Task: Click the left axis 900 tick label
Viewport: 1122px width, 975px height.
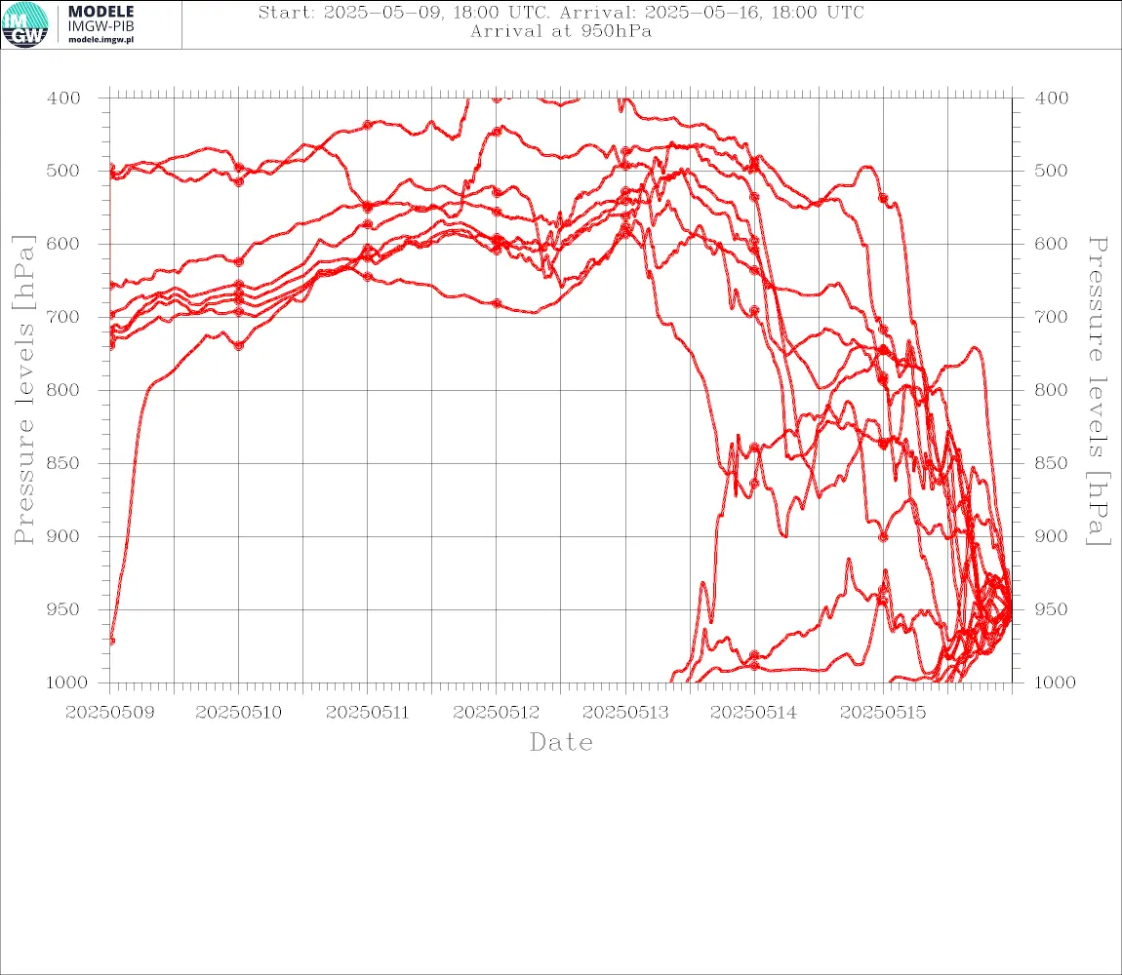Action: coord(63,536)
